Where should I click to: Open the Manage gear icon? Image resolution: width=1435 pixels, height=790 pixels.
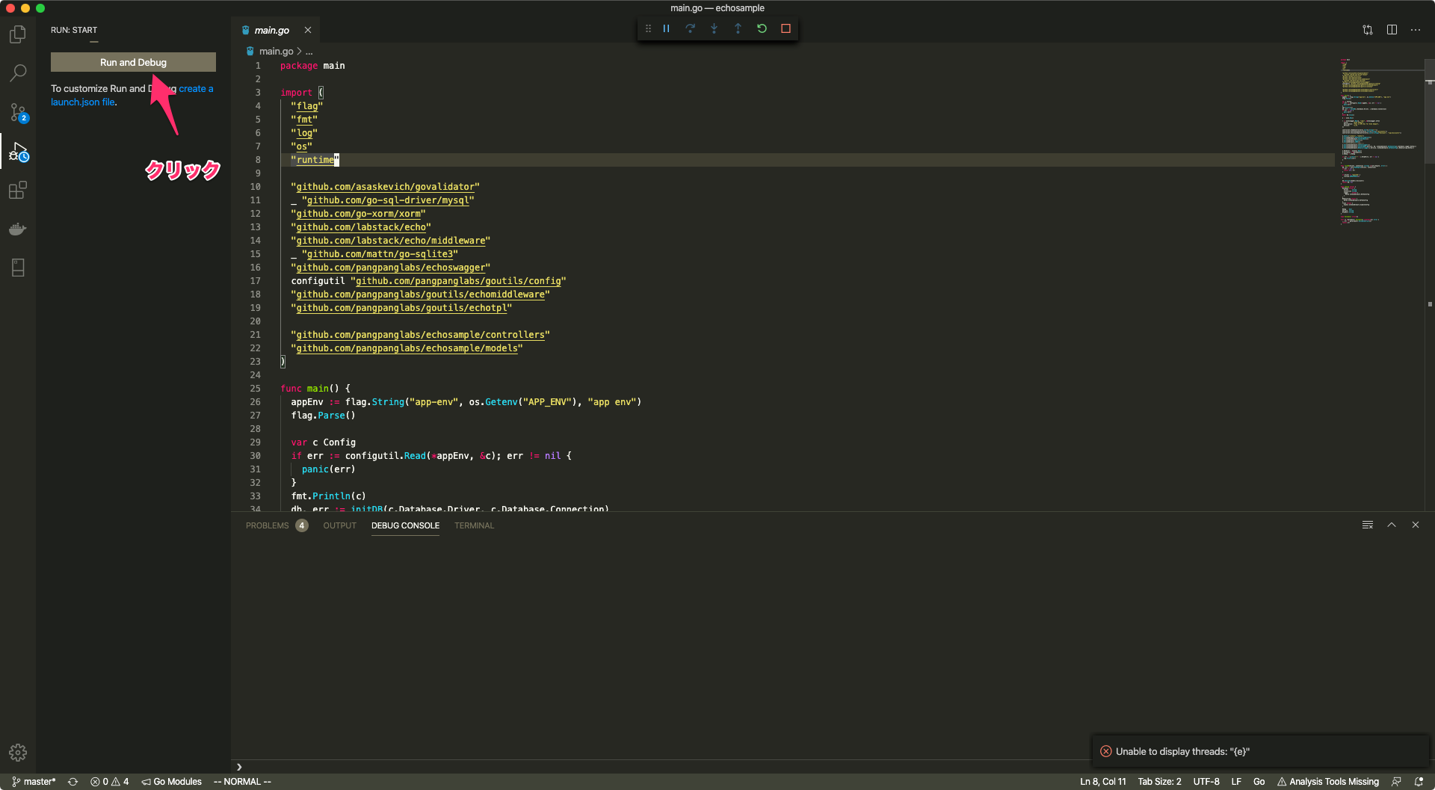[x=18, y=752]
